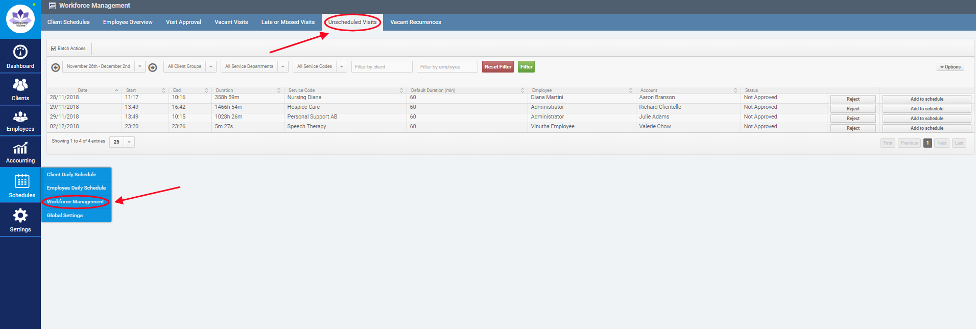
Task: Select Employee Daily Schedule menu item
Action: 76,188
